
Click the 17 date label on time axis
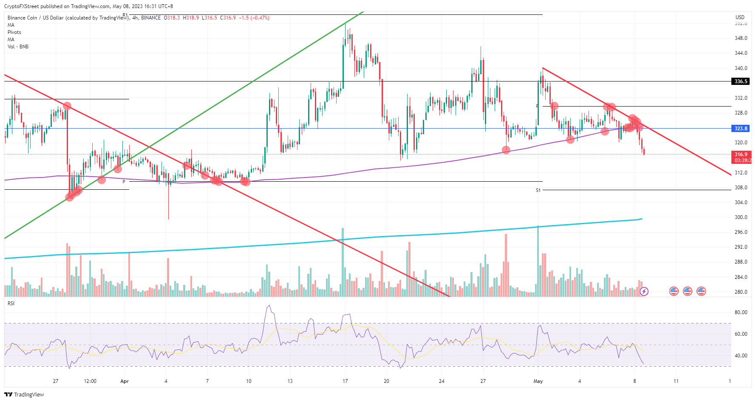pyautogui.click(x=345, y=381)
